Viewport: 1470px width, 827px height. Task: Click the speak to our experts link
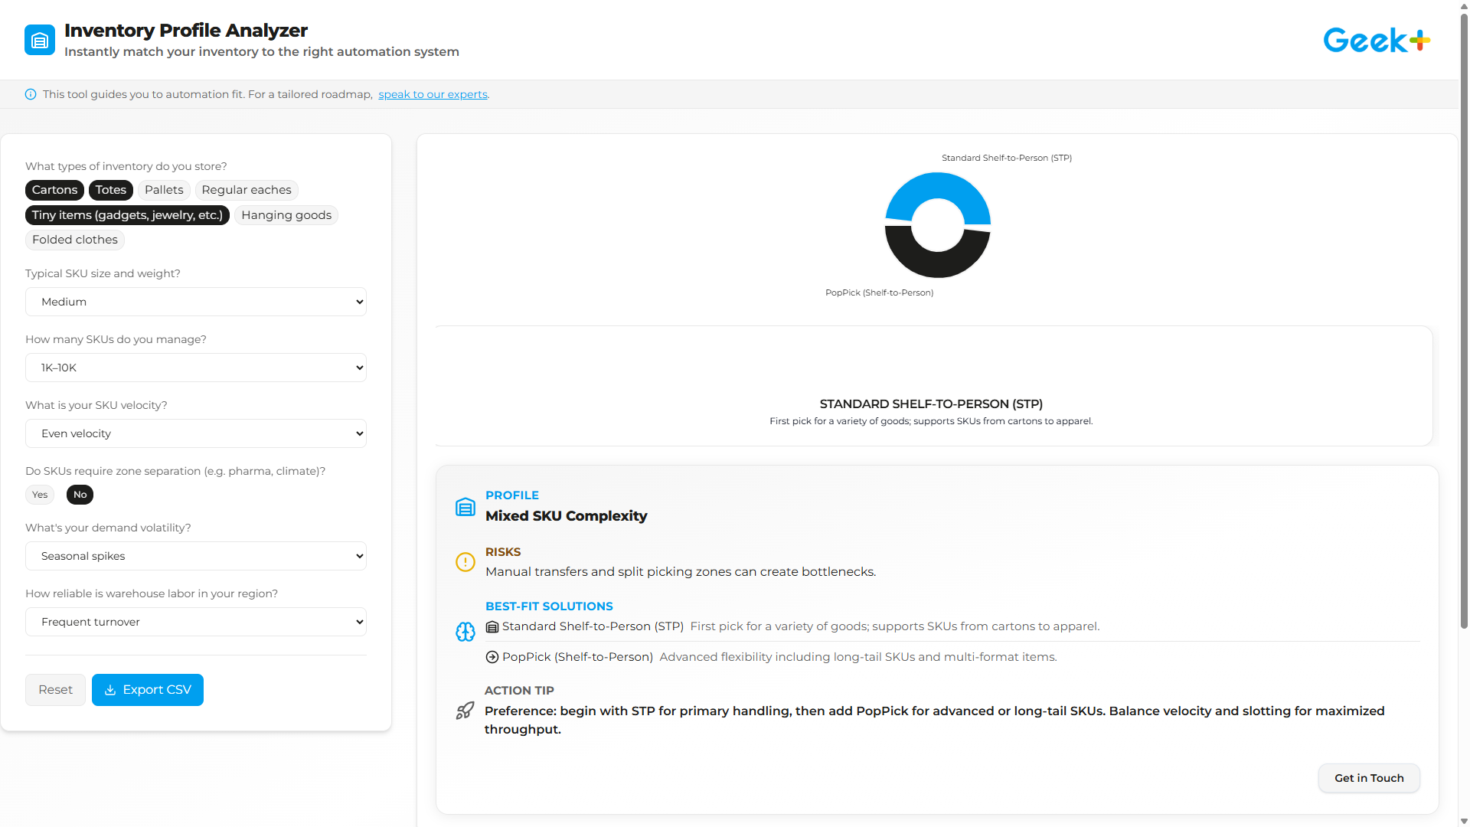(433, 93)
